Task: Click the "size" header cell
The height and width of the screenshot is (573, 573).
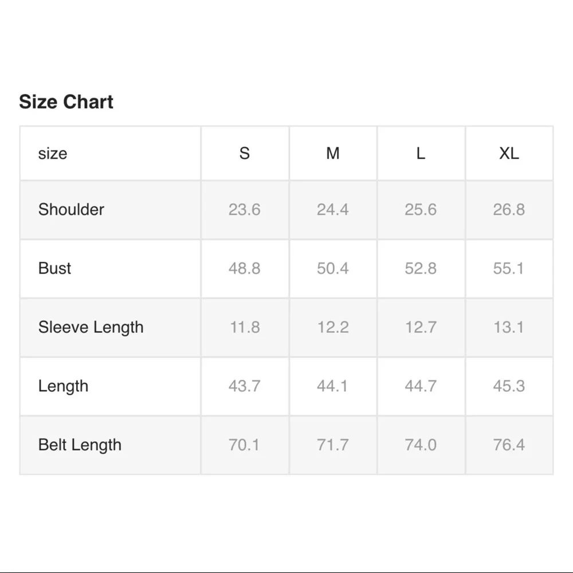Action: click(x=53, y=154)
